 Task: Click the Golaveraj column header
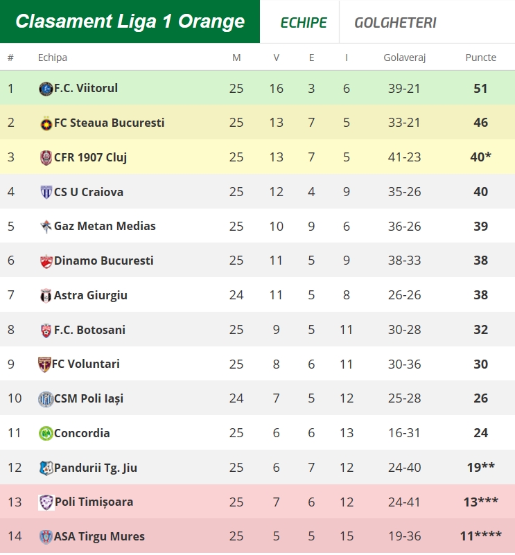pyautogui.click(x=405, y=58)
